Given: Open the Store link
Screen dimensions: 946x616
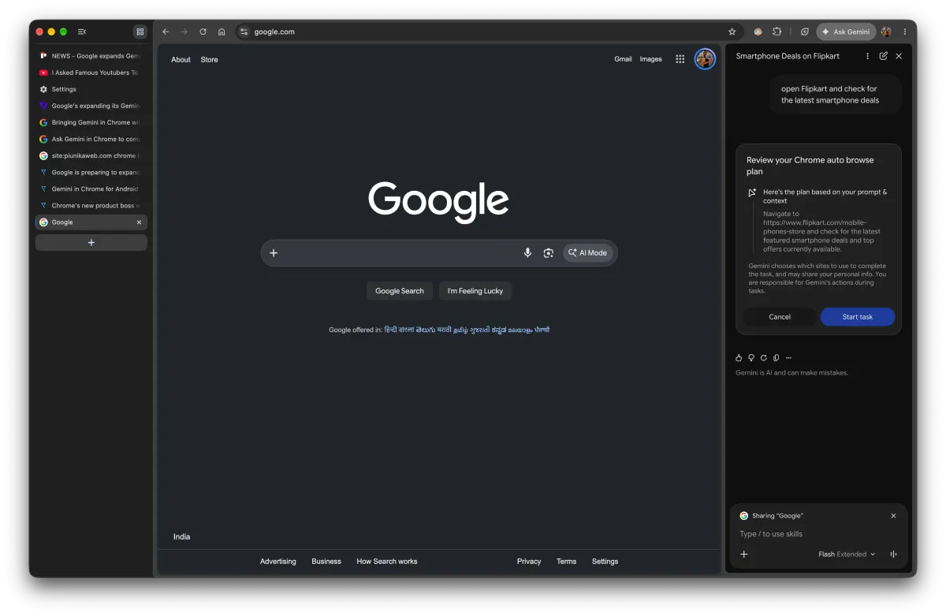Looking at the screenshot, I should click(x=210, y=59).
